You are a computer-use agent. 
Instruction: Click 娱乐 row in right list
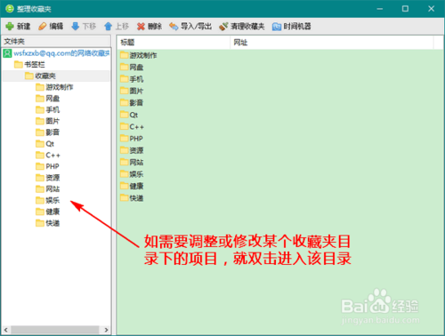[x=132, y=174]
